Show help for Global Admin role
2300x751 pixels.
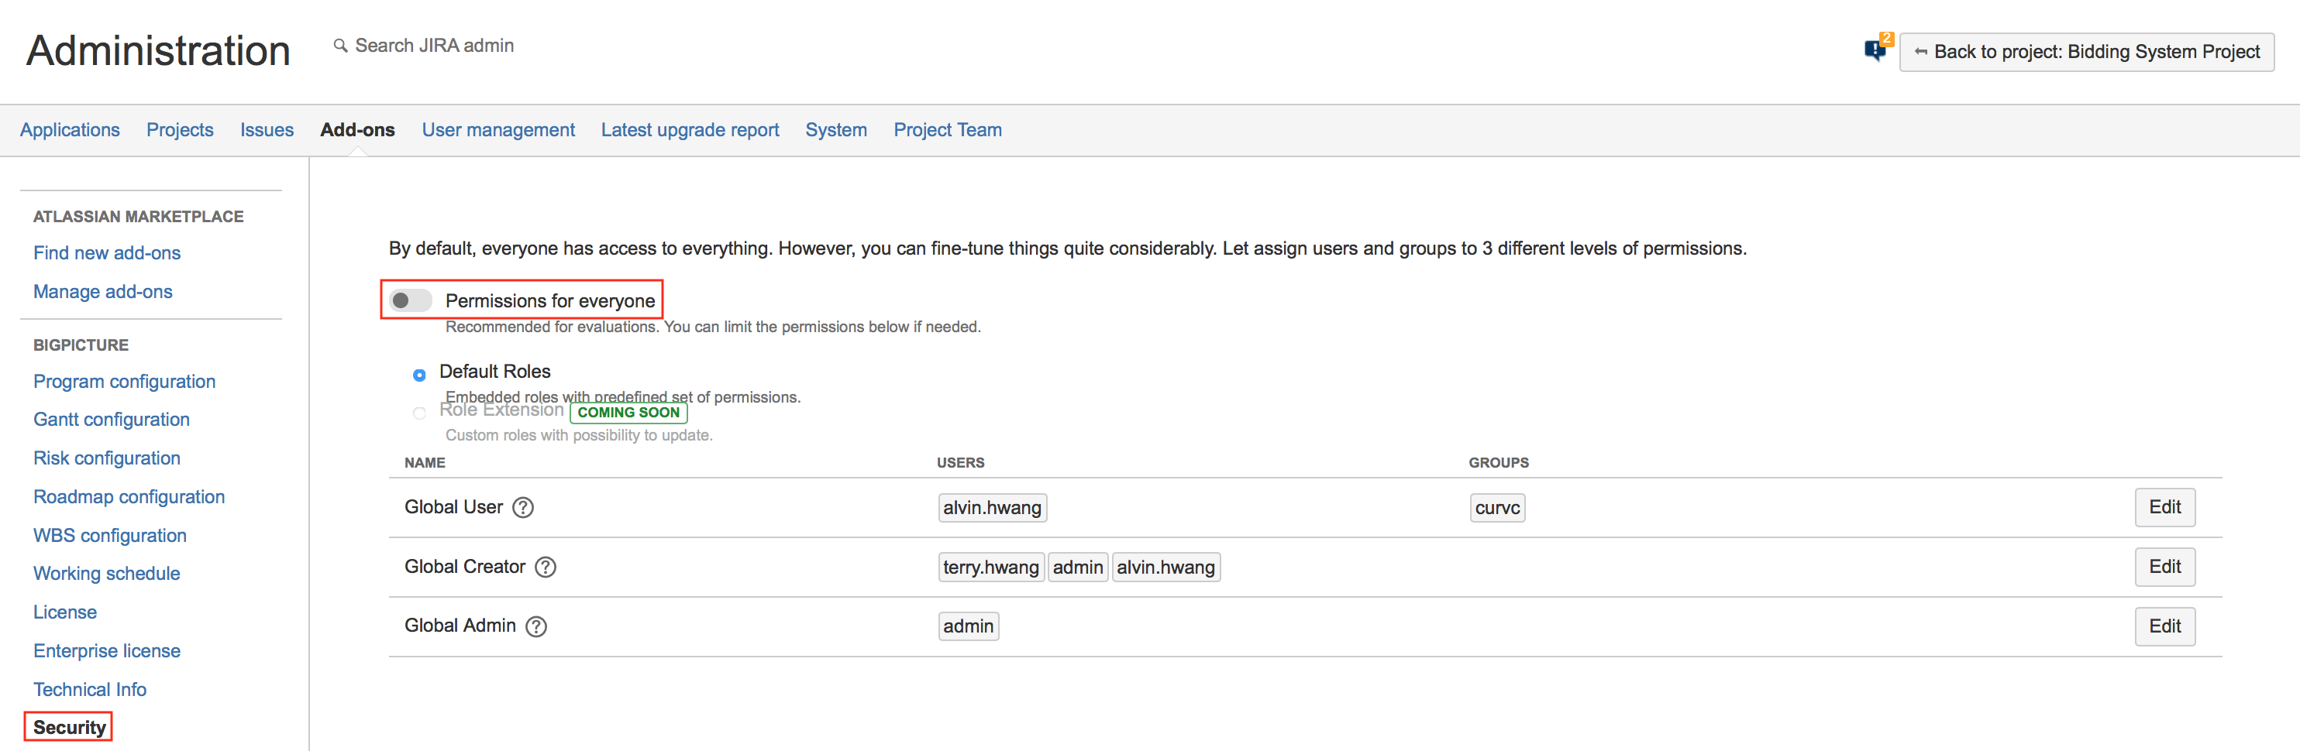535,627
